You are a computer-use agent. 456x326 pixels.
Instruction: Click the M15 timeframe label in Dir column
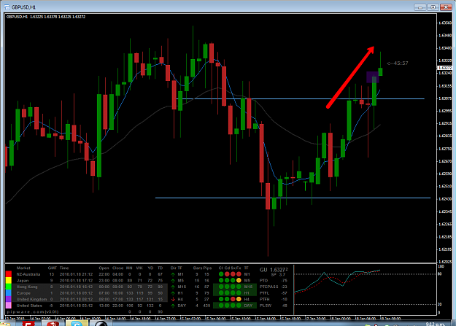click(182, 287)
